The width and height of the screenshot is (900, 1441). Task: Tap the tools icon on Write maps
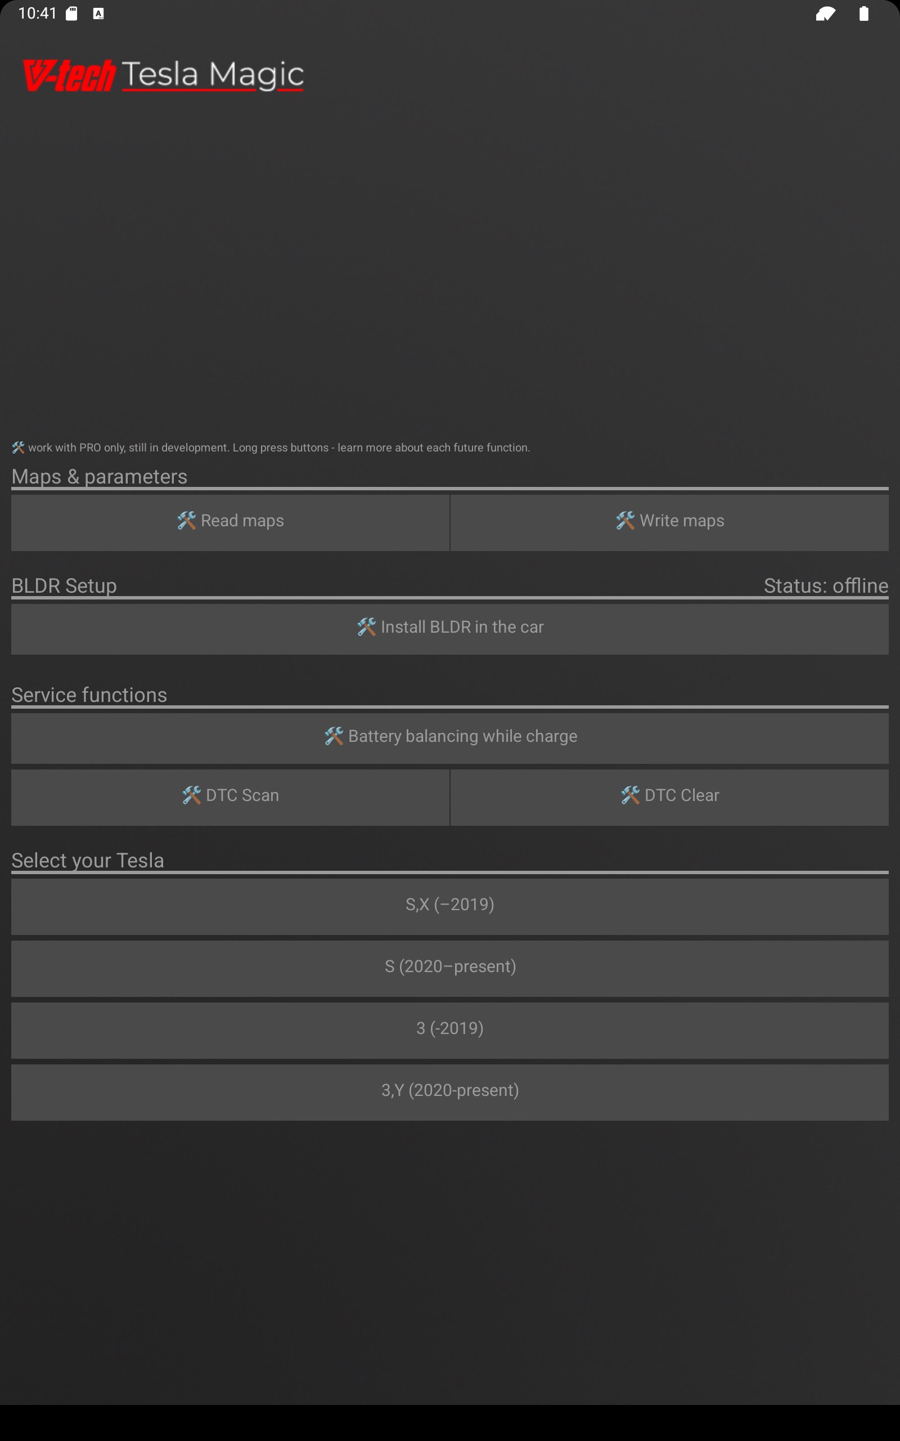coord(625,521)
